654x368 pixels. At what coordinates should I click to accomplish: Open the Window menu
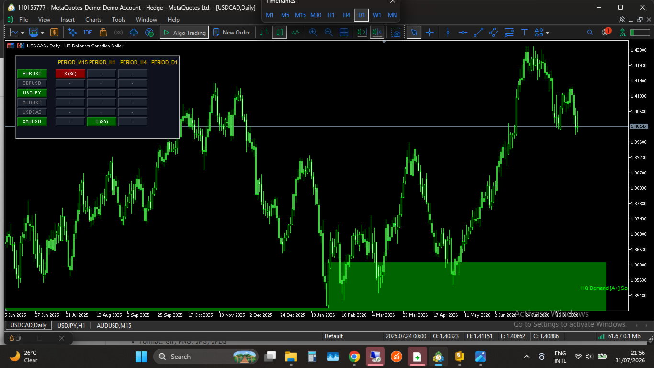pyautogui.click(x=147, y=20)
